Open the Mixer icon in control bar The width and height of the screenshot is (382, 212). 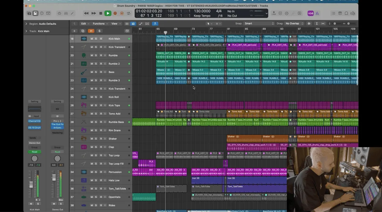(66, 13)
